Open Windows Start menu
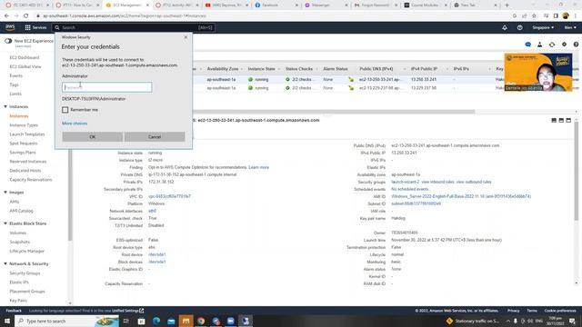The height and width of the screenshot is (327, 582). [x=7, y=321]
